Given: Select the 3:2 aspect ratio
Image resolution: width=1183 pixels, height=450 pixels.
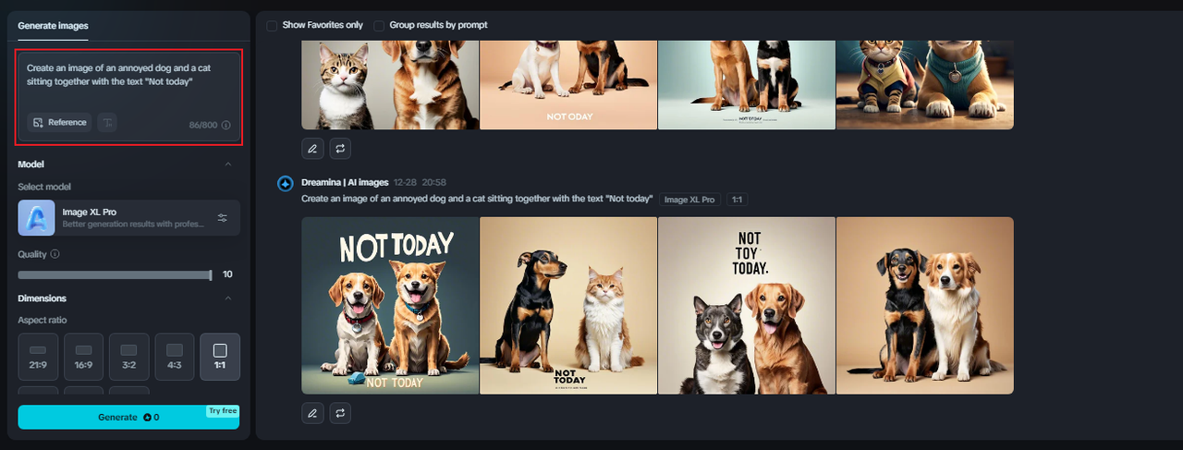Looking at the screenshot, I should 128,357.
